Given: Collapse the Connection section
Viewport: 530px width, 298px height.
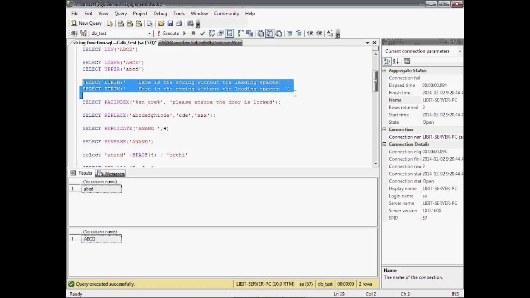Looking at the screenshot, I should click(x=384, y=130).
